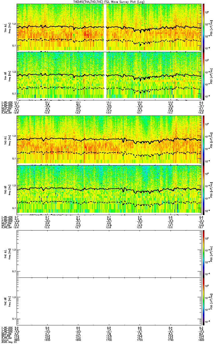The width and height of the screenshot is (215, 344).
Task: Click the 1700 time label on bottom axis
Action: coord(109,339)
